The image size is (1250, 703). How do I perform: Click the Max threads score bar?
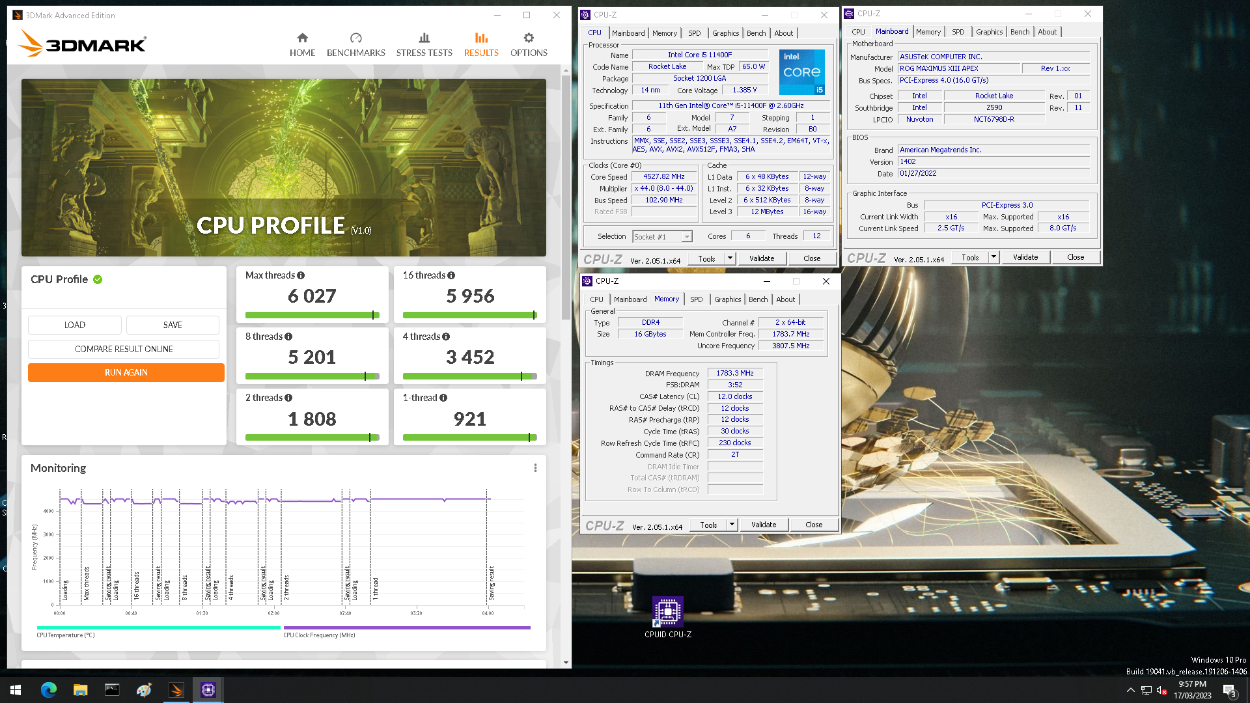click(312, 315)
